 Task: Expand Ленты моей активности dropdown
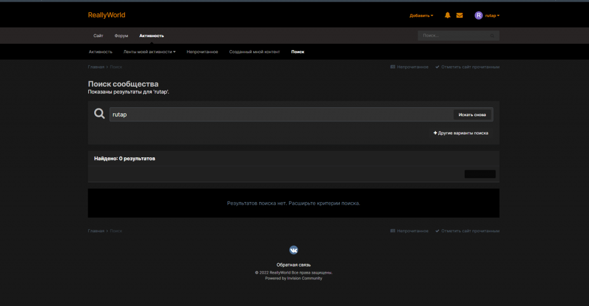click(x=150, y=52)
